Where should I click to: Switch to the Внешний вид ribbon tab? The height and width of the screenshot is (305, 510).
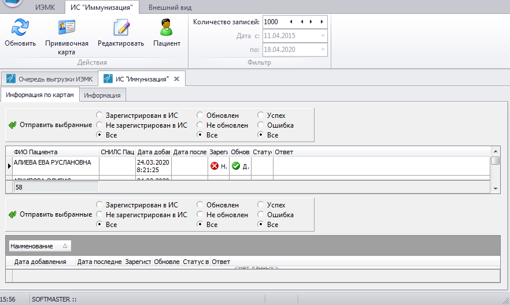pyautogui.click(x=169, y=8)
